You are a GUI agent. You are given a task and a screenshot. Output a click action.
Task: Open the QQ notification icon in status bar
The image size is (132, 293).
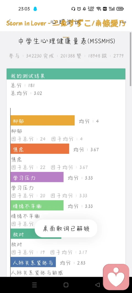click(x=35, y=9)
